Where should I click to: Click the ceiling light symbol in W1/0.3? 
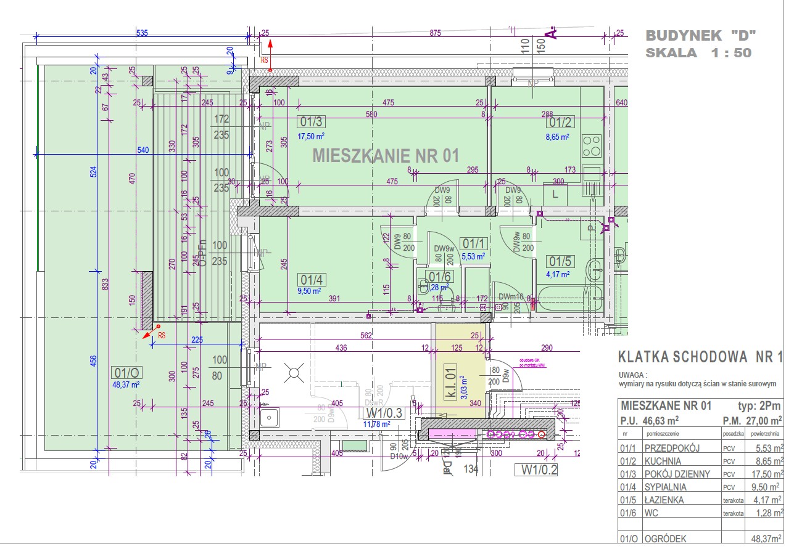point(294,372)
